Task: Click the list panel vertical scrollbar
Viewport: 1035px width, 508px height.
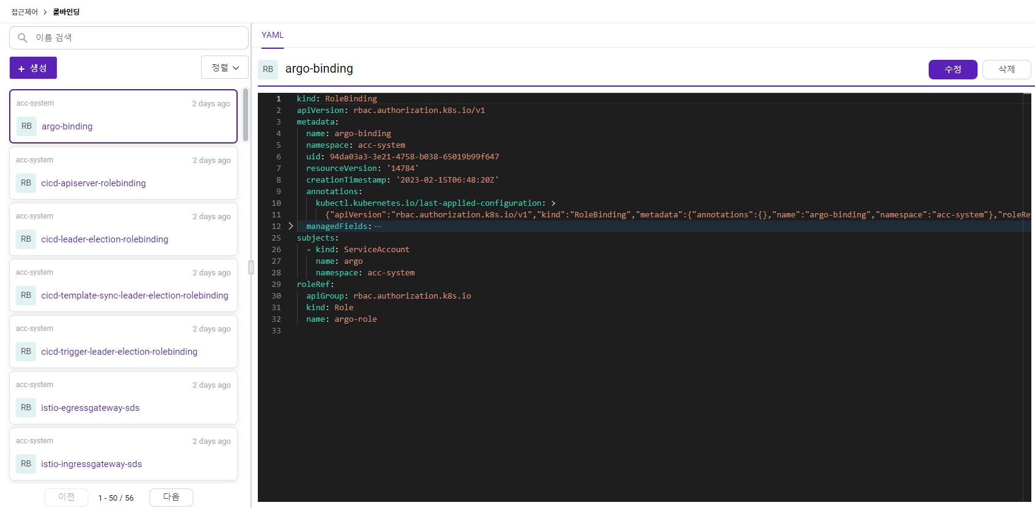Action: tap(246, 115)
